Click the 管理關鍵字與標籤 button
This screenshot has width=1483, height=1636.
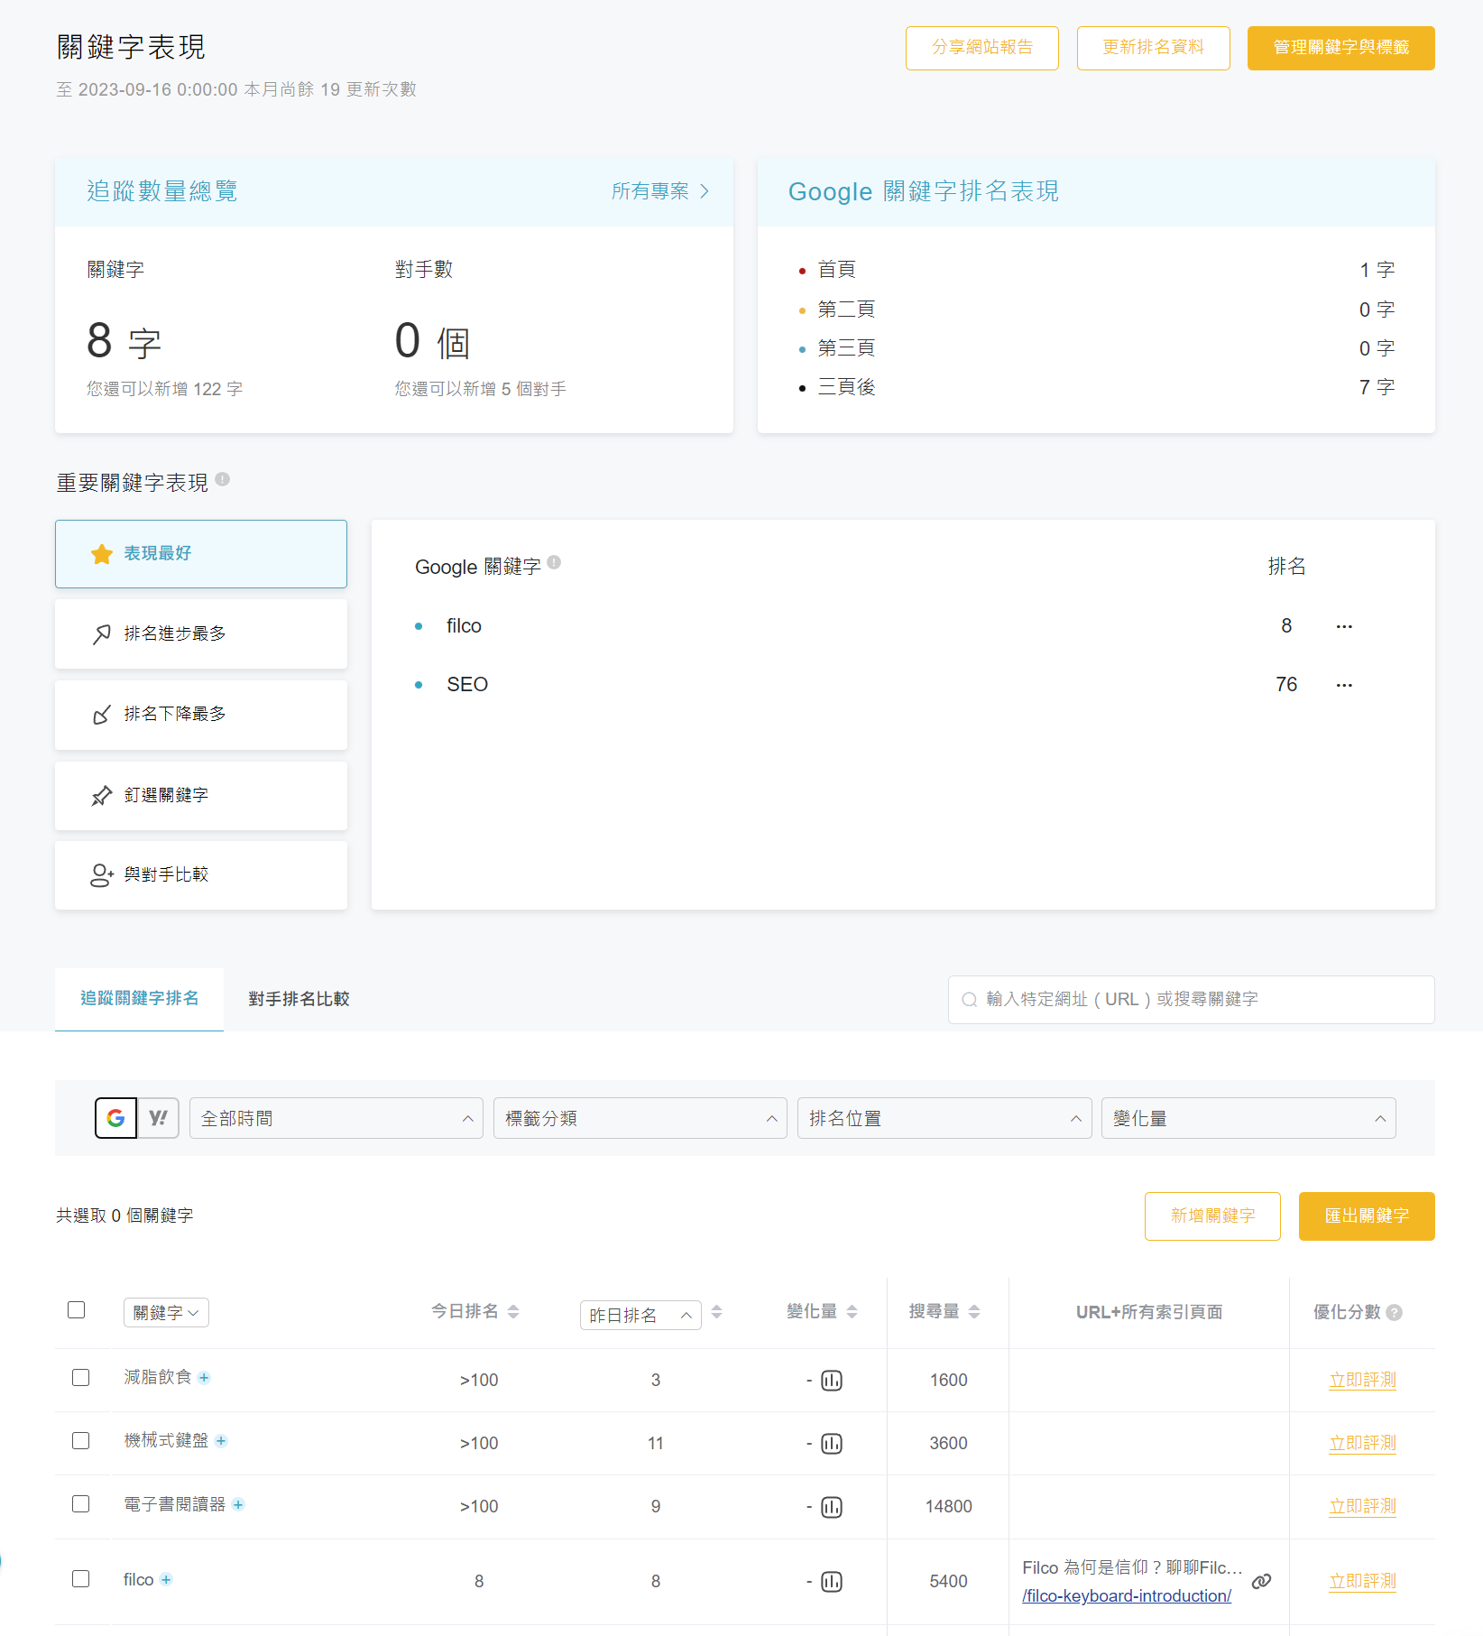(1340, 48)
